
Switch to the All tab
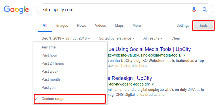tap(45, 26)
